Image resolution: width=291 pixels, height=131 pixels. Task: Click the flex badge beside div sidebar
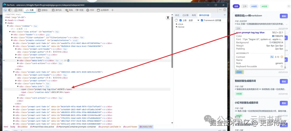click(x=36, y=26)
